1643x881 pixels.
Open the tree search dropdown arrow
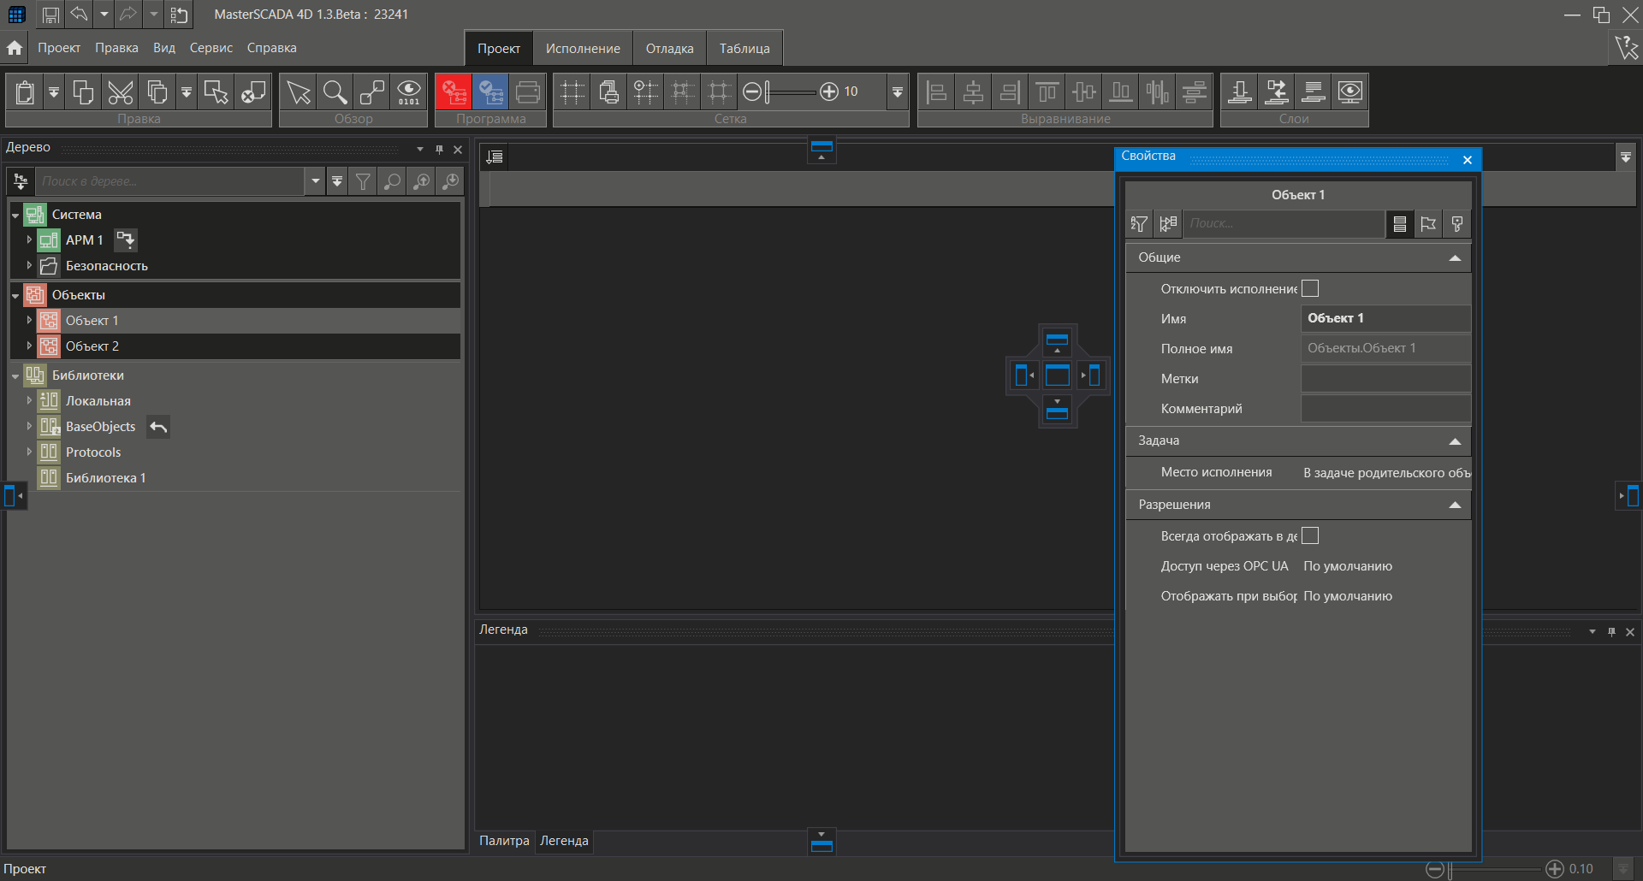click(316, 181)
